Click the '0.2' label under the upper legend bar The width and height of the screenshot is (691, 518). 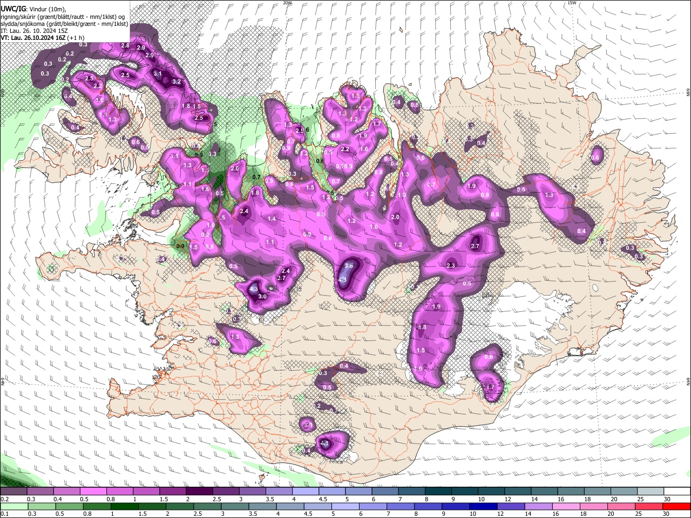click(5, 499)
